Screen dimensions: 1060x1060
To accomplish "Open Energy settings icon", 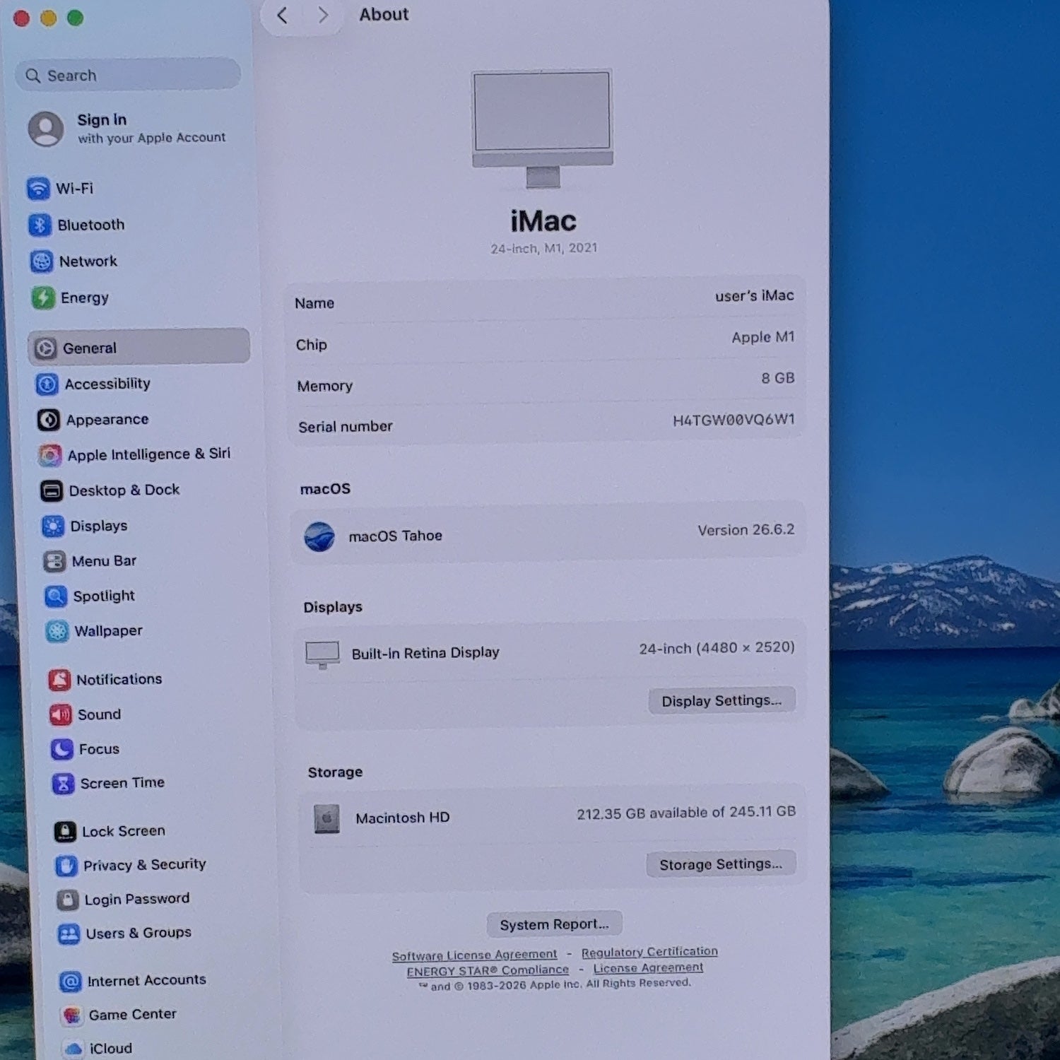I will pos(43,298).
